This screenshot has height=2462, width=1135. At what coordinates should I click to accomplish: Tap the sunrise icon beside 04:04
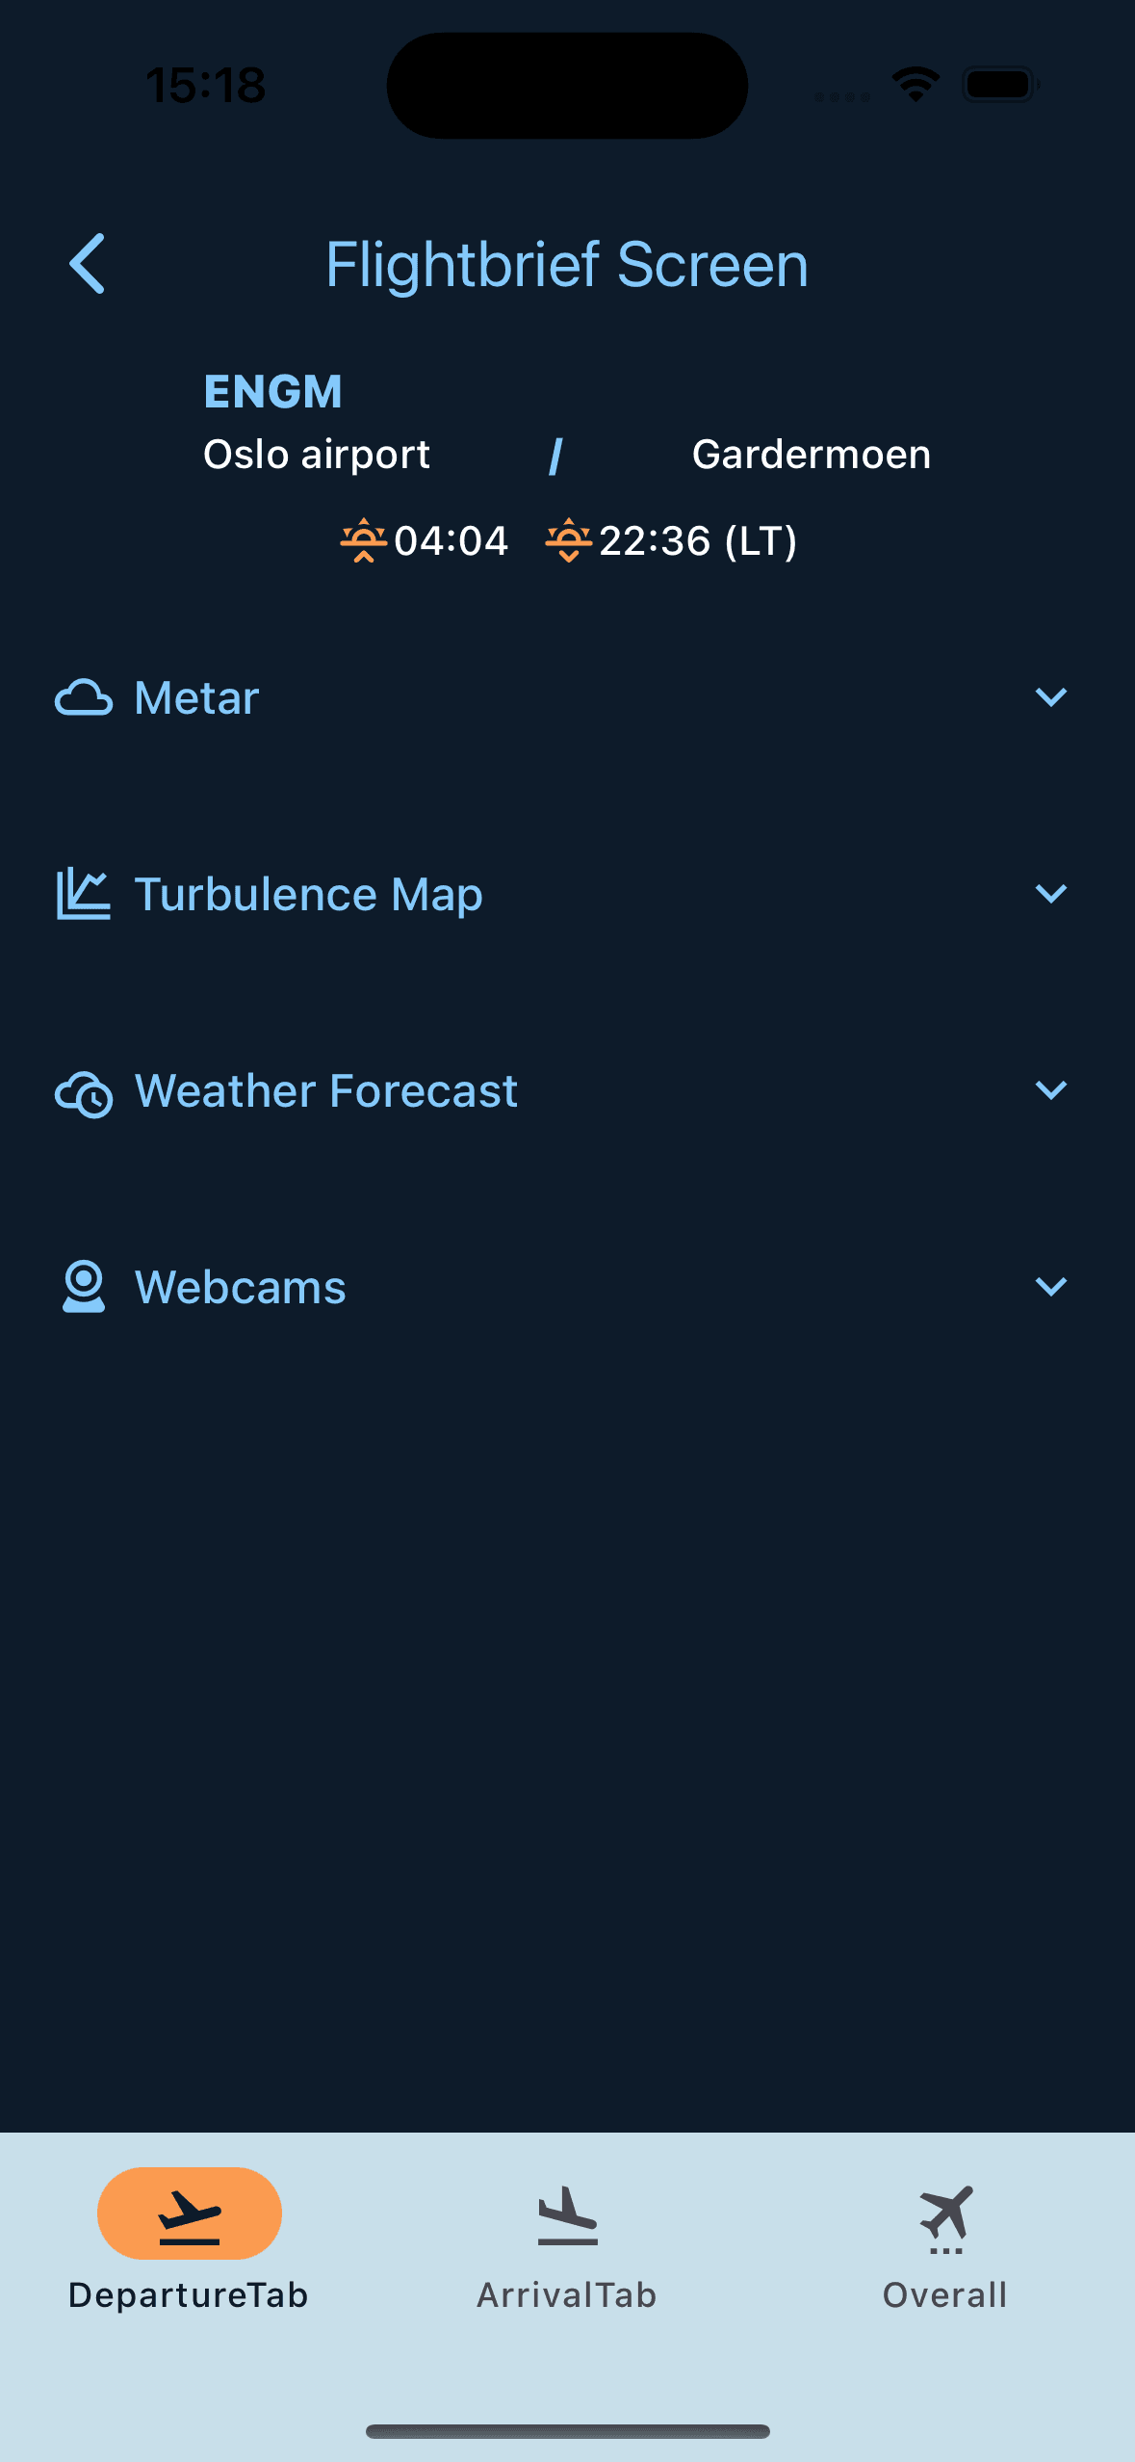click(364, 540)
